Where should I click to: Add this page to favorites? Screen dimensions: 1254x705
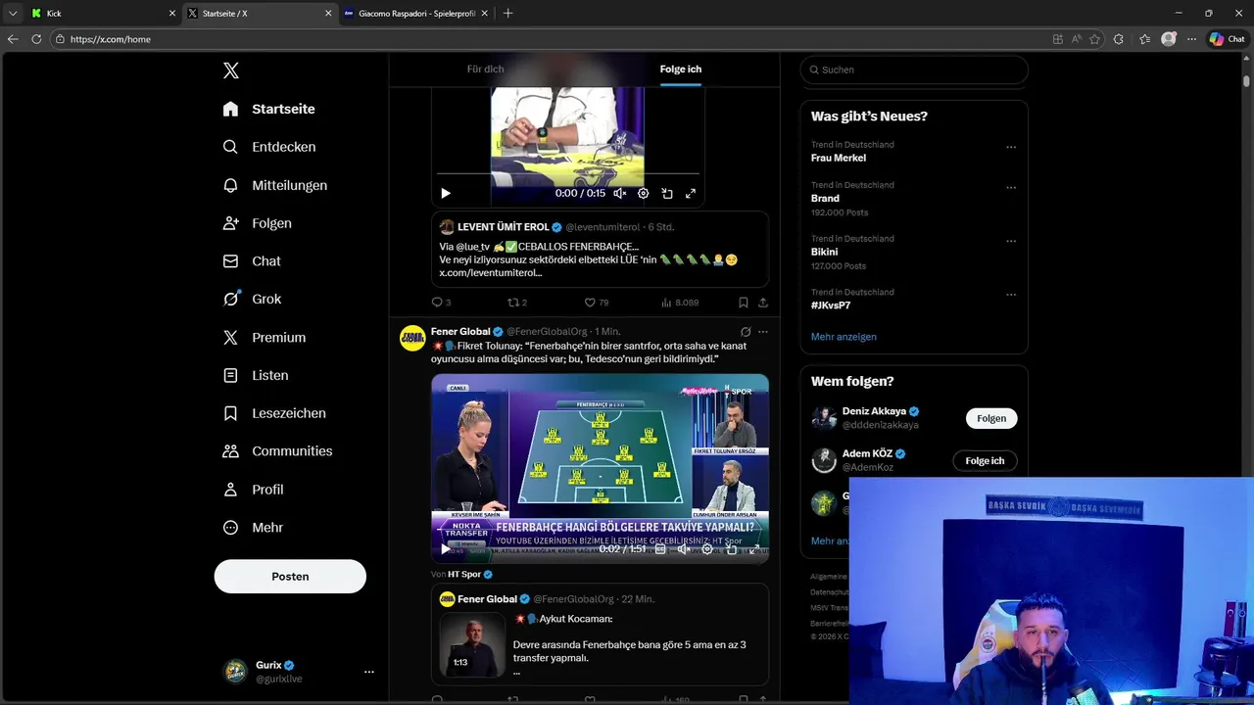click(1094, 39)
